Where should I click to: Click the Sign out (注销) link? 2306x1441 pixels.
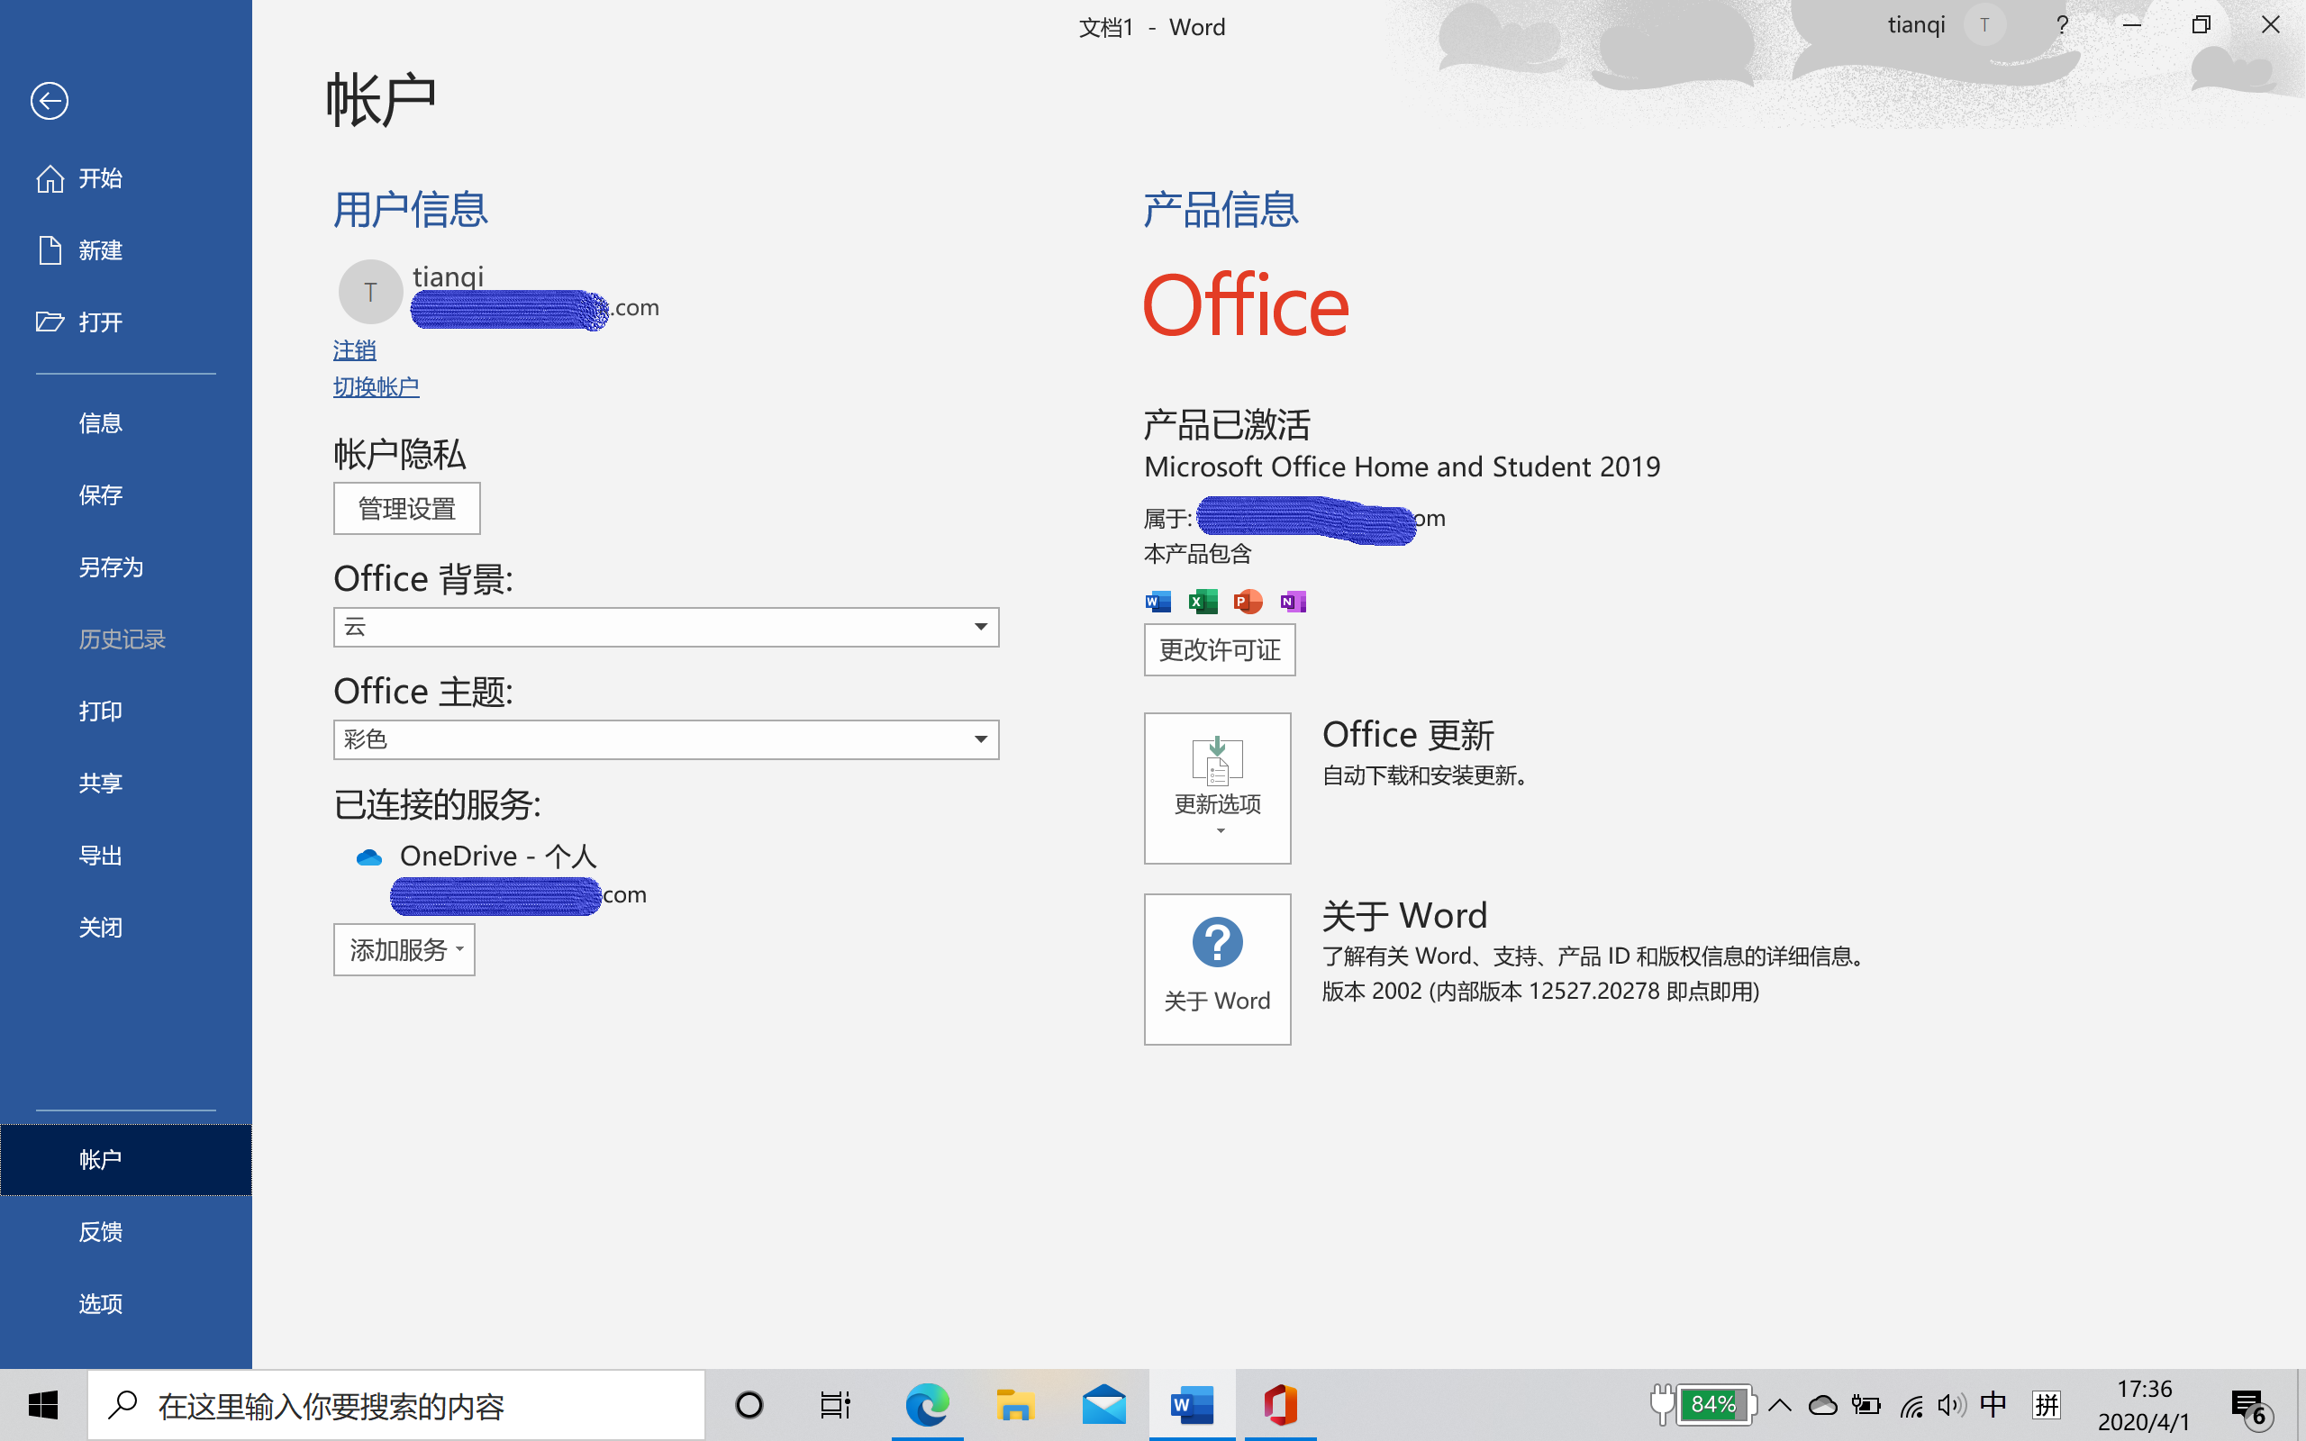coord(353,350)
